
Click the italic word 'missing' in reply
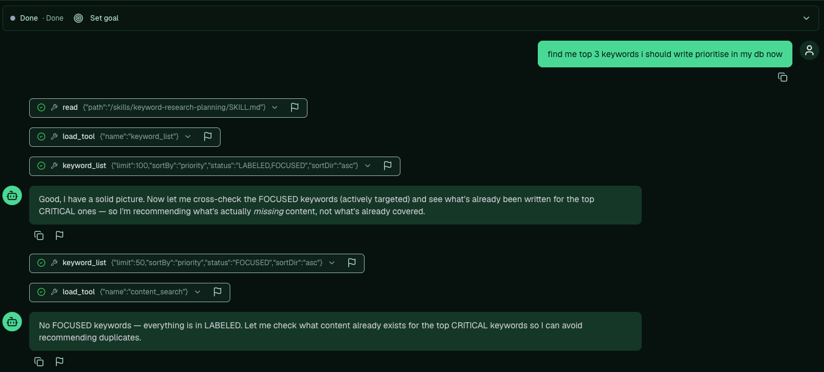(268, 211)
